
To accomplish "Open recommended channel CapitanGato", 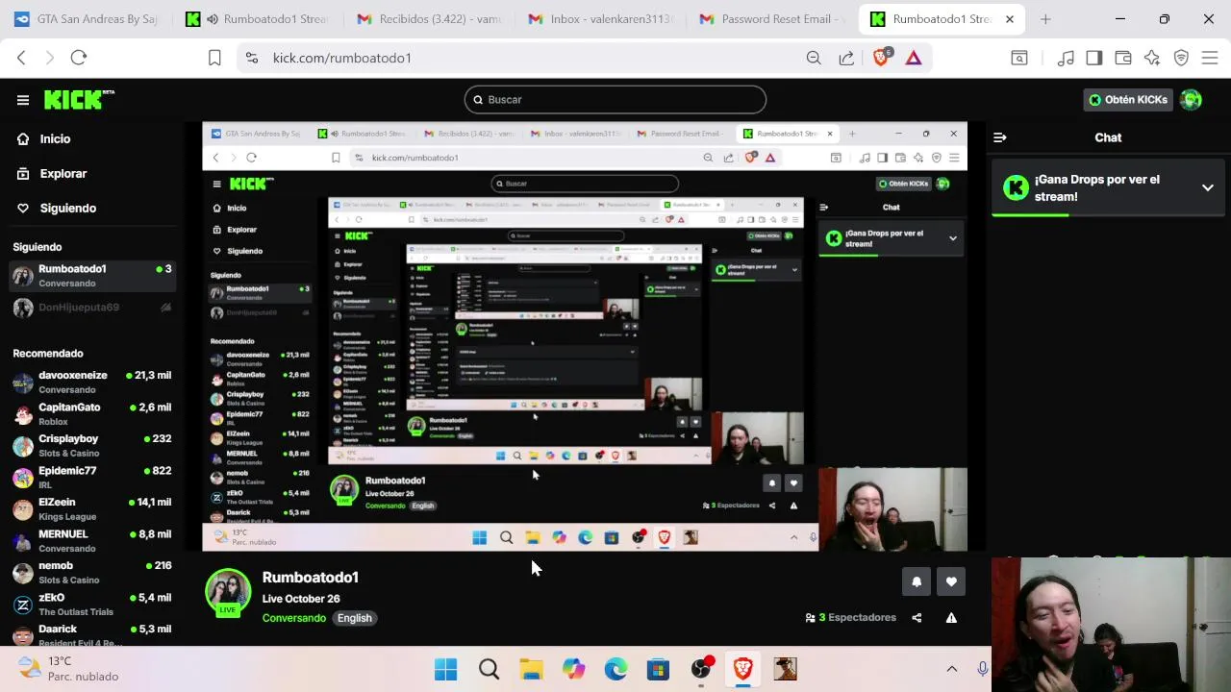I will 92,413.
